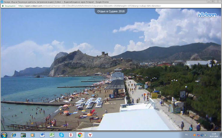Launch Internet Explorer from the taskbar
222x138 pixels.
[14, 135]
